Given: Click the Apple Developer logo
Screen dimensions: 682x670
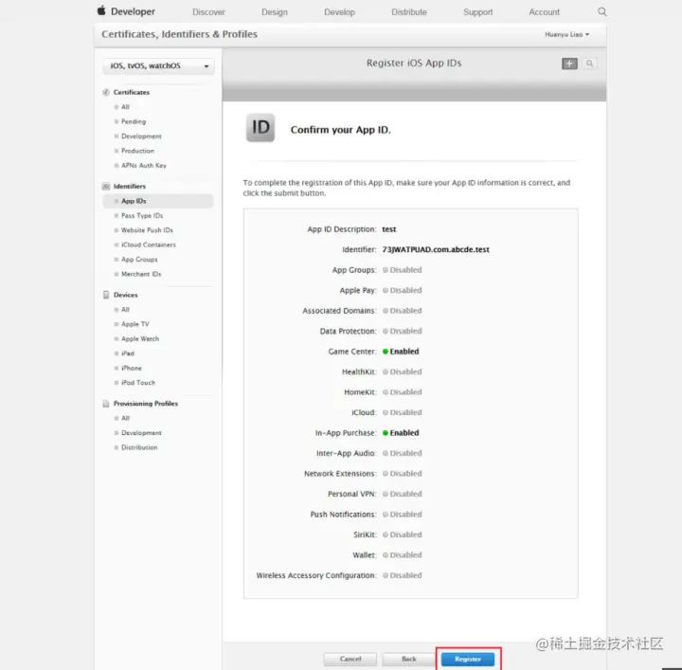Looking at the screenshot, I should click(126, 11).
